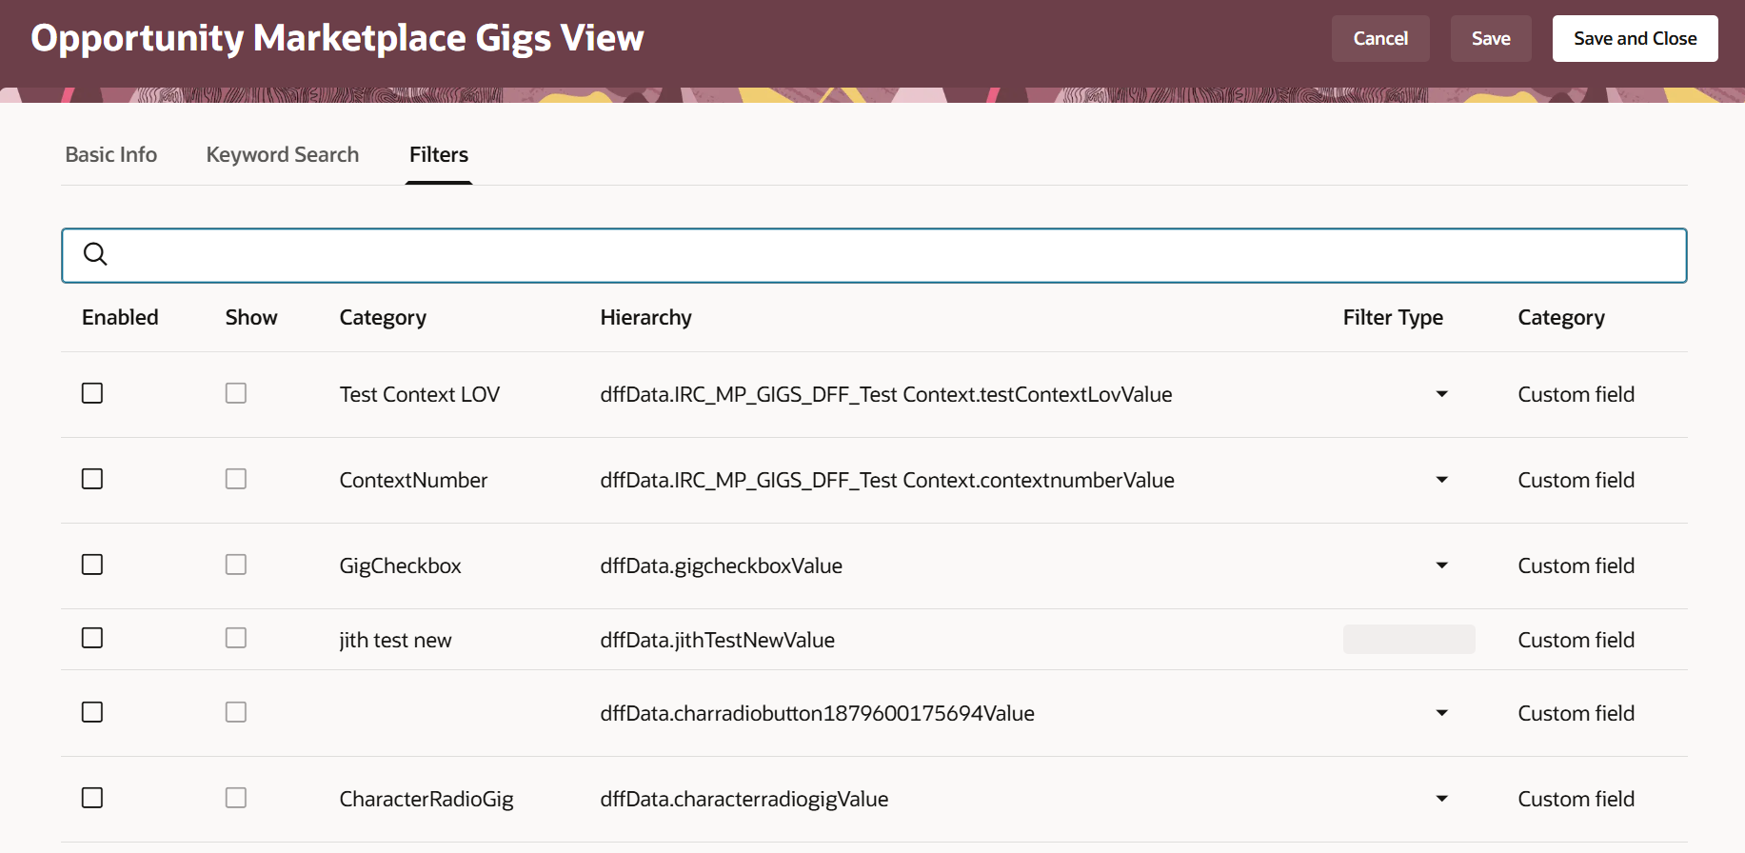Click the Save and Close button

(x=1635, y=38)
